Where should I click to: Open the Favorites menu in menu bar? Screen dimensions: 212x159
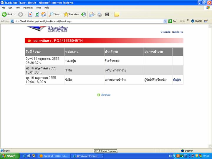pyautogui.click(x=28, y=8)
